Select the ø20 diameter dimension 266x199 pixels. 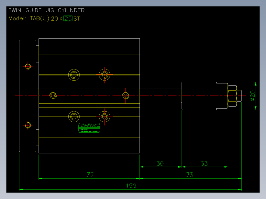click(x=253, y=96)
